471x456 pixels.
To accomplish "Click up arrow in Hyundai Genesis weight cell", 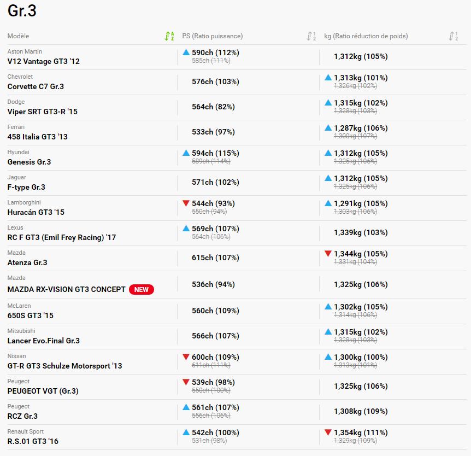I will click(328, 153).
